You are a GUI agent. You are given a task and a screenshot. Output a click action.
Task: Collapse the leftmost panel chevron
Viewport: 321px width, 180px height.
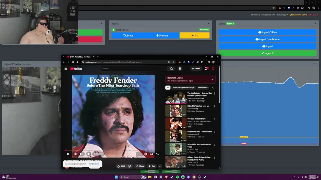(x=101, y=23)
